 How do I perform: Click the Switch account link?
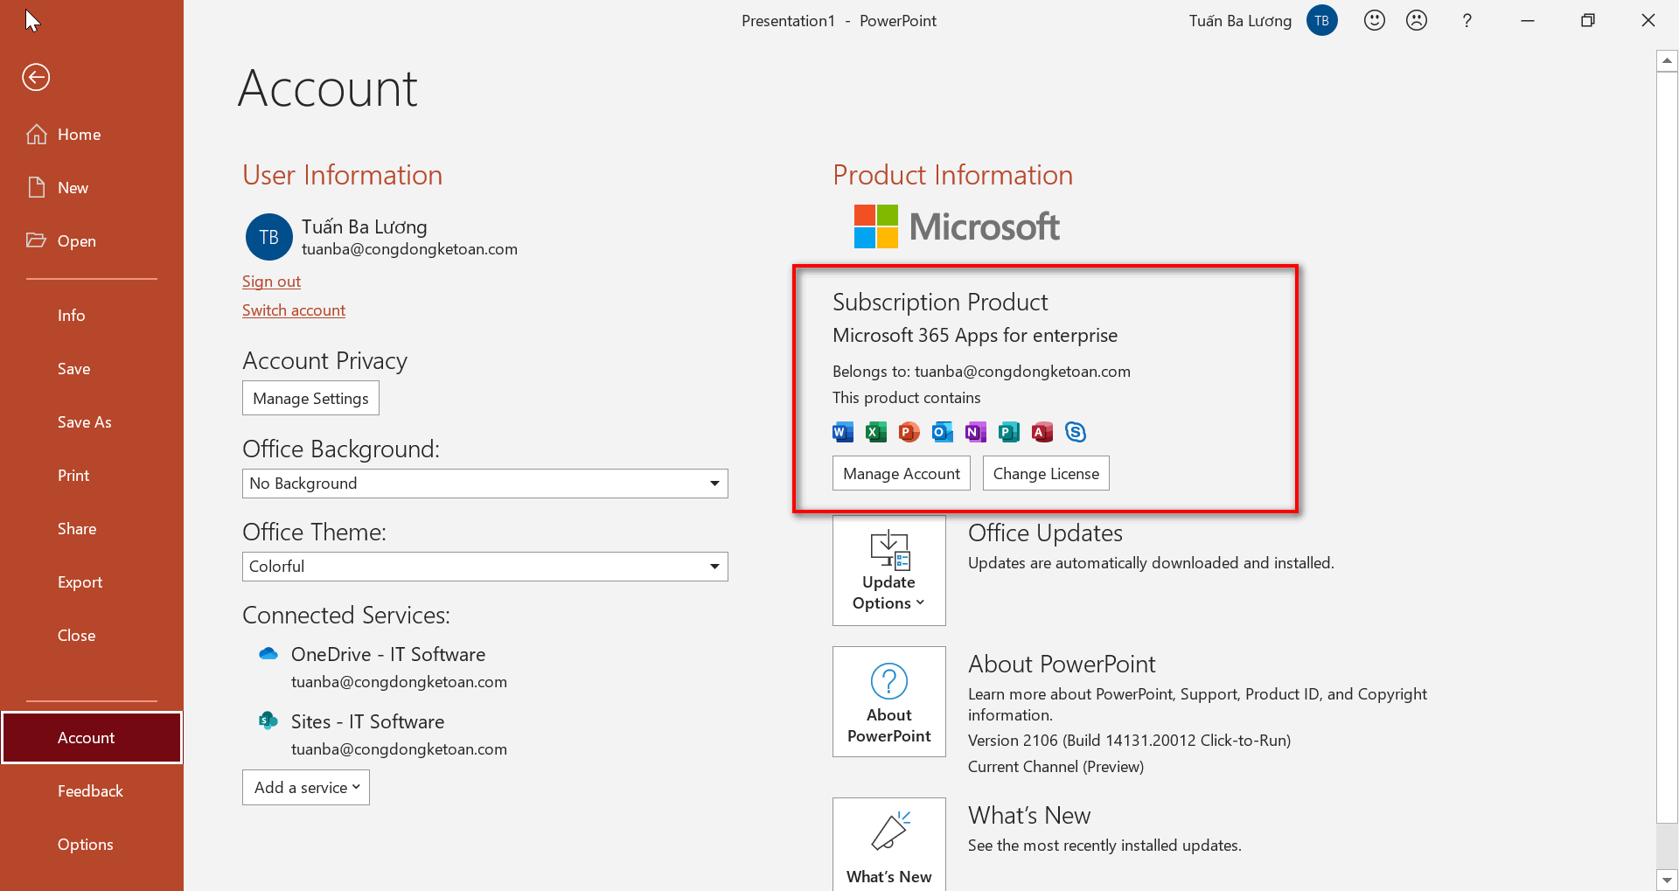pyautogui.click(x=294, y=310)
